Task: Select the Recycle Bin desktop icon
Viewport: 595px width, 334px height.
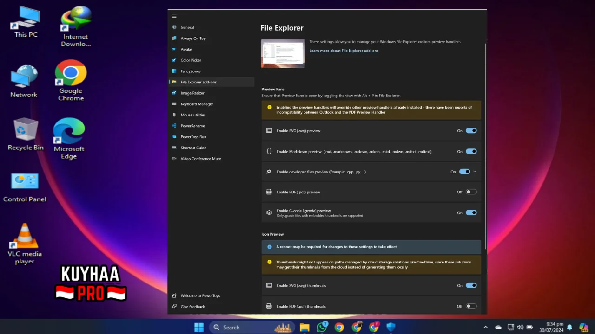Action: 26,135
